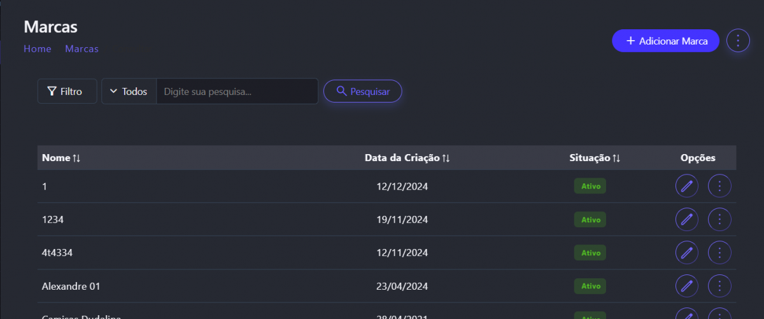Edit the 1234 brand row
This screenshot has width=764, height=319.
(x=686, y=219)
